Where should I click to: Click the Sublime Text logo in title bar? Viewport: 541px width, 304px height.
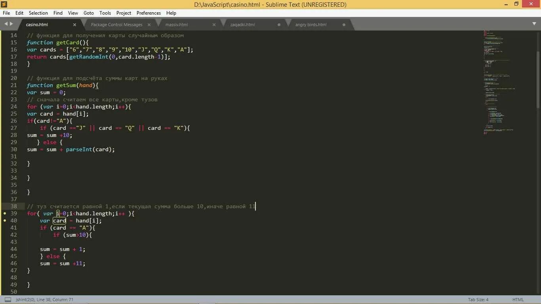pyautogui.click(x=4, y=4)
